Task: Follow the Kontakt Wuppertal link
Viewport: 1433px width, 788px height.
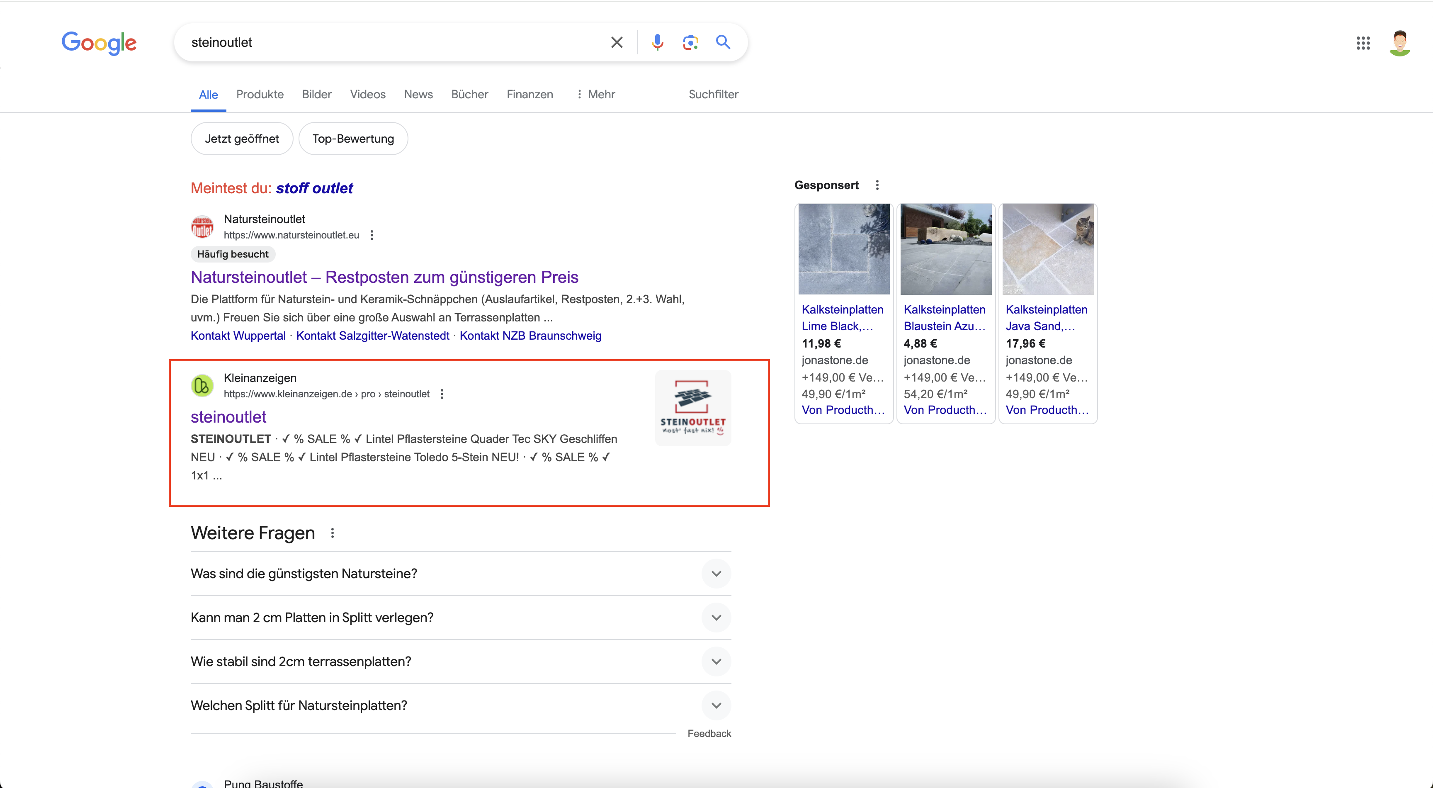Action: tap(238, 336)
